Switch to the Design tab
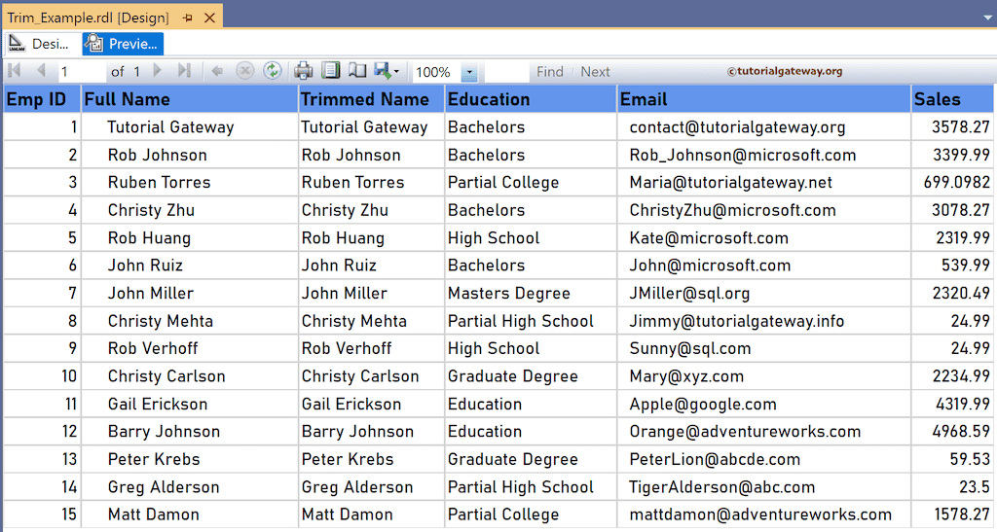 [39, 44]
